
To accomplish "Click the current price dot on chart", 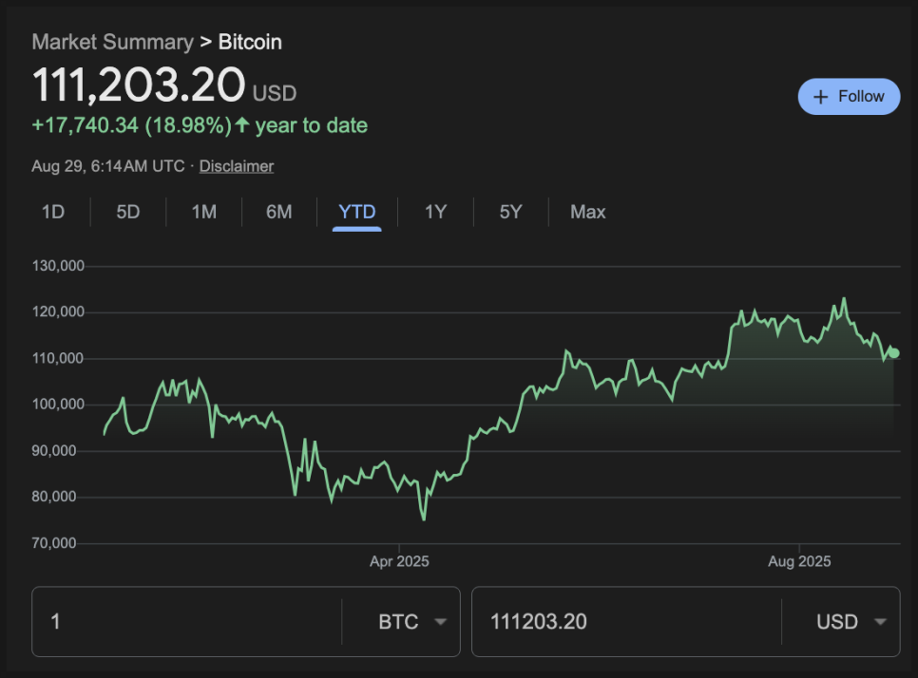I will [894, 352].
